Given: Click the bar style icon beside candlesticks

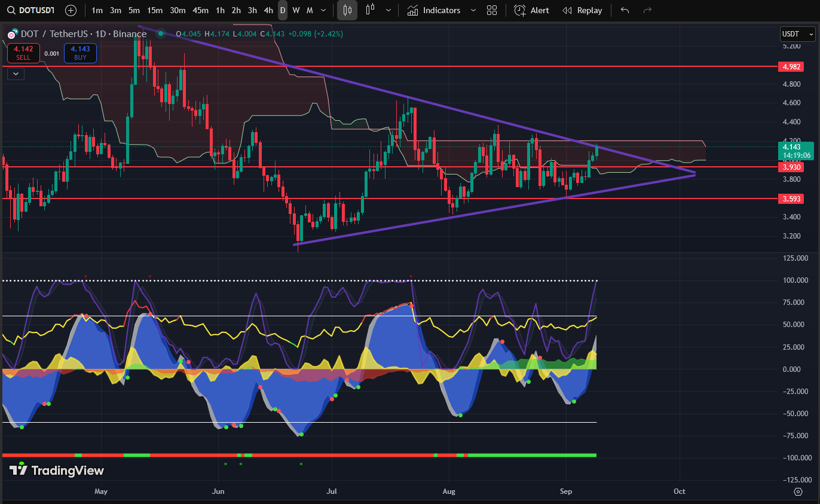Looking at the screenshot, I should tap(371, 10).
